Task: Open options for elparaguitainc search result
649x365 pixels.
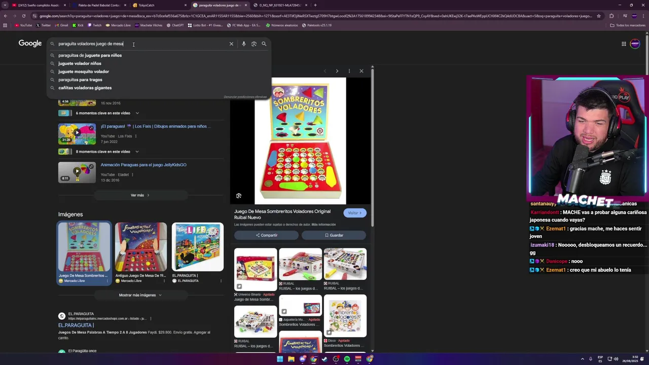Action: tap(151, 318)
